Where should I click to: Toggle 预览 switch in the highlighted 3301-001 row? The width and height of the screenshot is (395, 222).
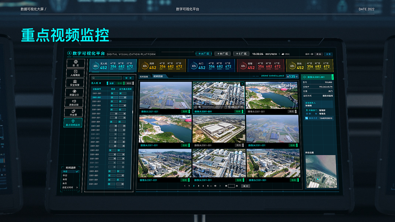[114, 97]
